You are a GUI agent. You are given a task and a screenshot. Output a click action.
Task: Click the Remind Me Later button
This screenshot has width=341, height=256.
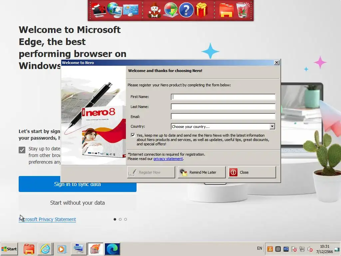pos(201,172)
